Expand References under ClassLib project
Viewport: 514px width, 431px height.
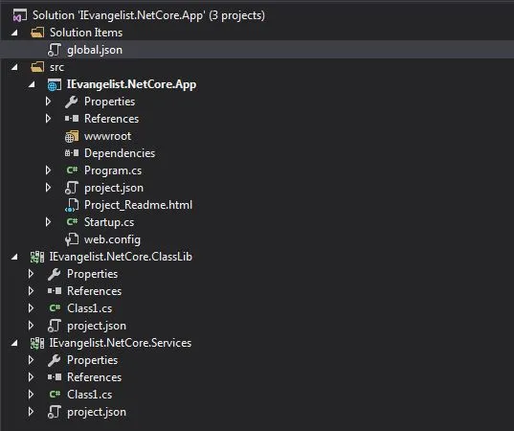(x=32, y=291)
